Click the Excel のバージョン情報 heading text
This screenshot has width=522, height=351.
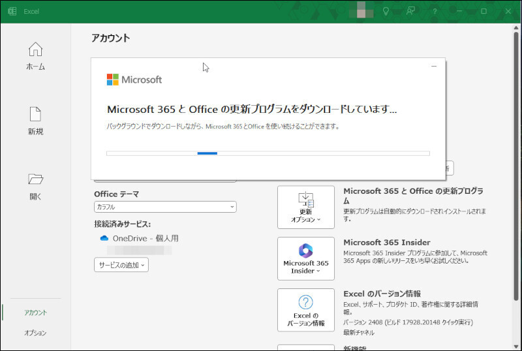[382, 294]
